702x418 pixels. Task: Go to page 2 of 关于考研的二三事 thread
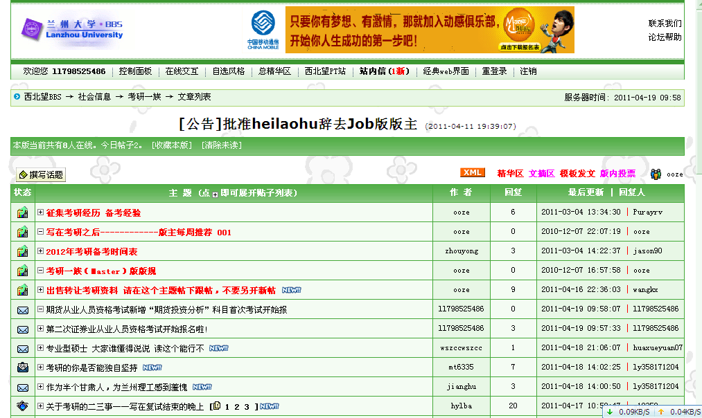[236, 407]
